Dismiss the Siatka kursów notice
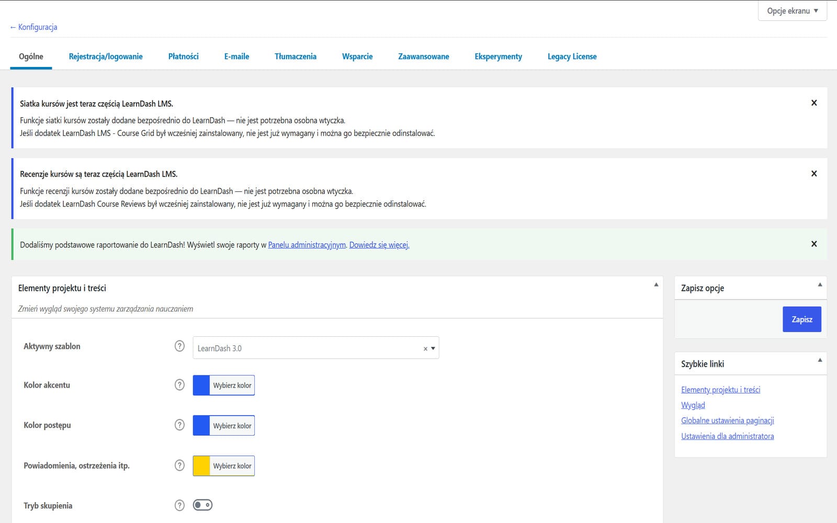The image size is (837, 523). (x=814, y=103)
